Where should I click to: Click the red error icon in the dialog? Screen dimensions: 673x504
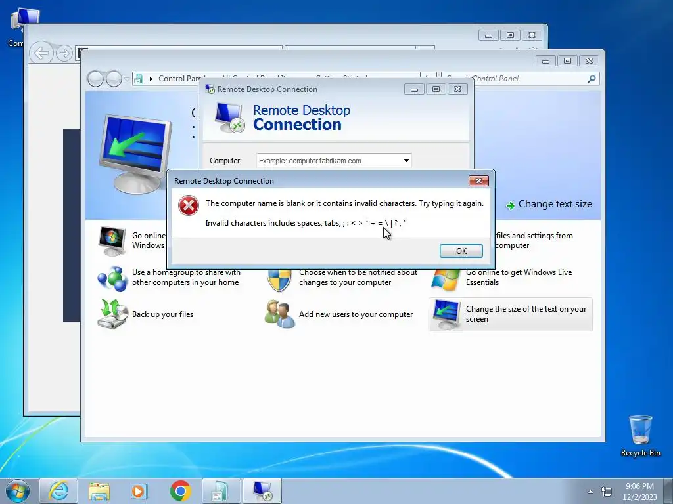point(189,205)
